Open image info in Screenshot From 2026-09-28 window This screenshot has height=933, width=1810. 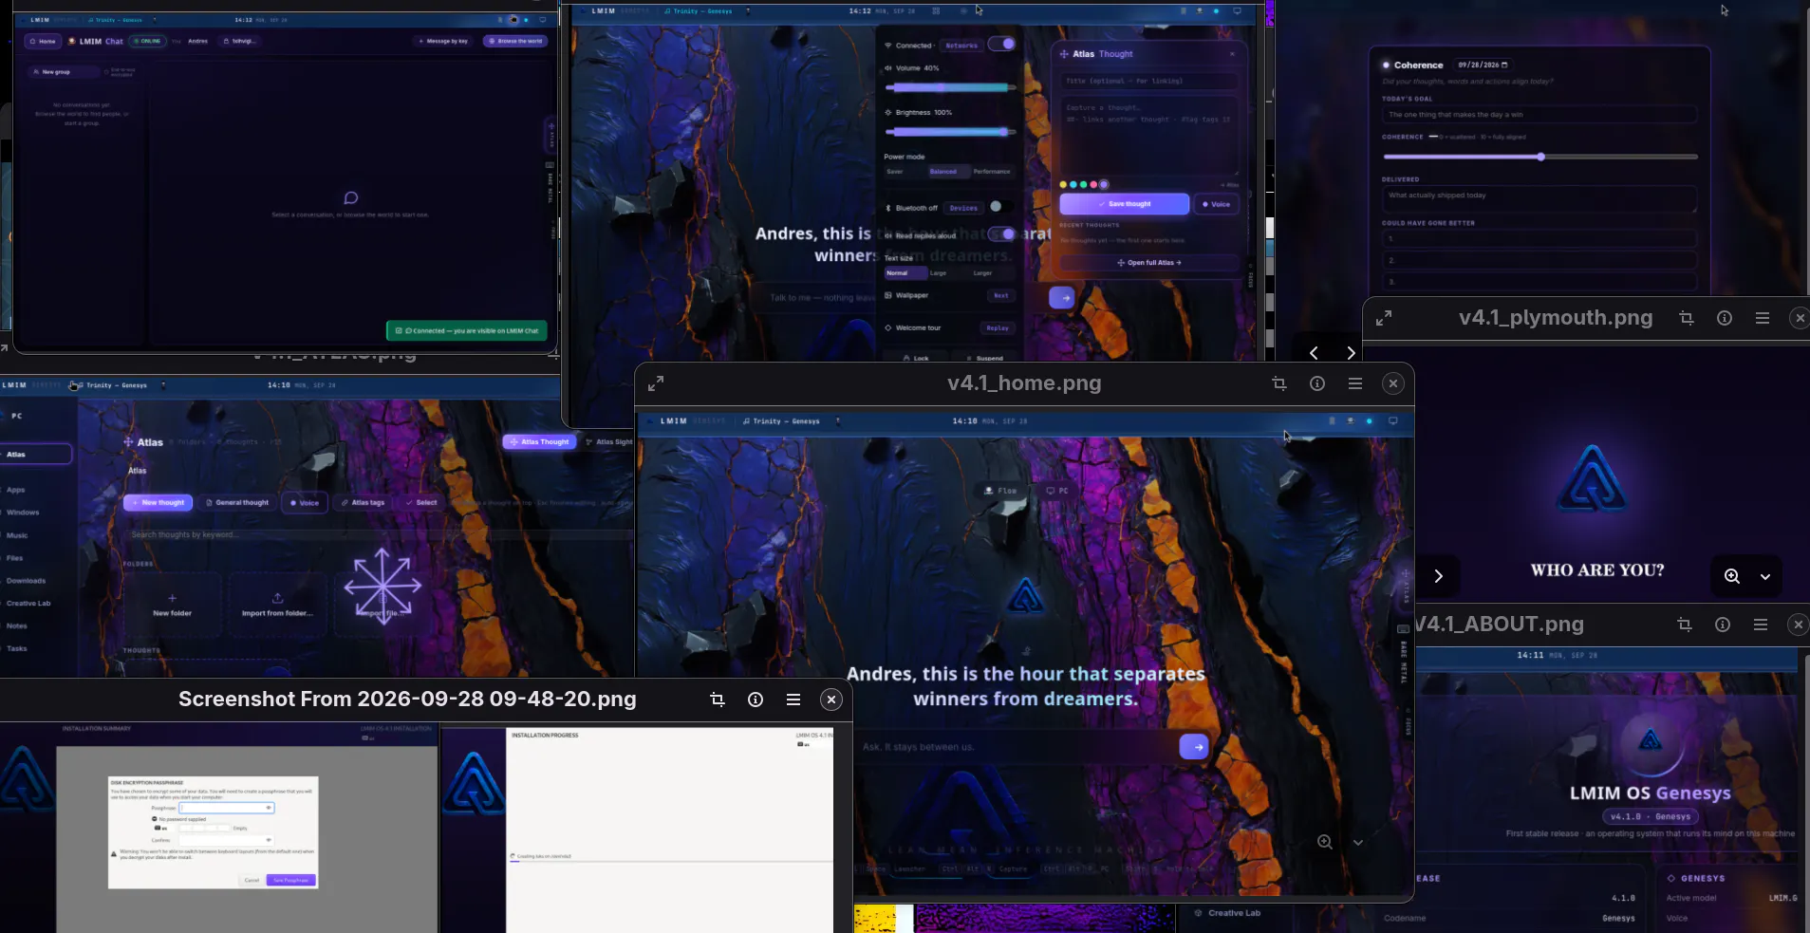point(756,700)
